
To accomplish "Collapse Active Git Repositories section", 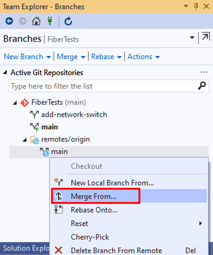I will [x=5, y=73].
